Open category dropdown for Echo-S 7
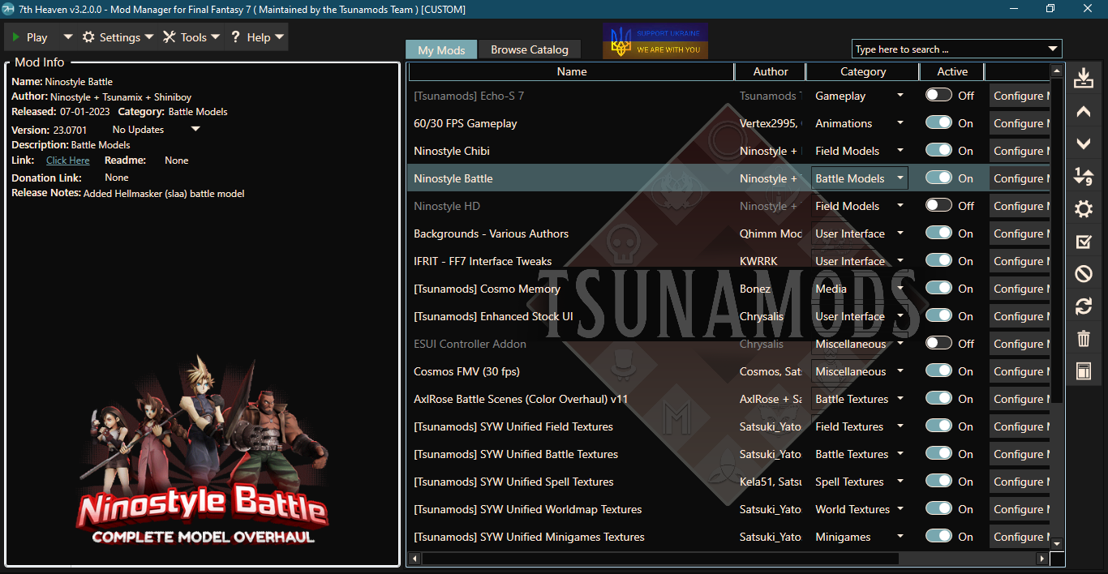 point(900,96)
